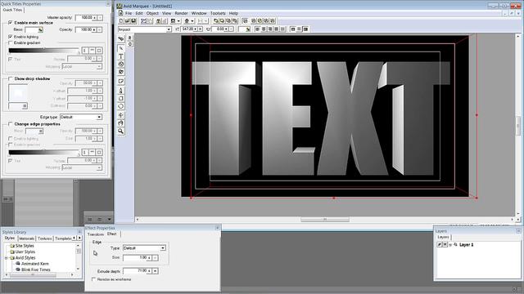Select the Layer 1 entry
This screenshot has height=294, width=524.
click(x=467, y=245)
